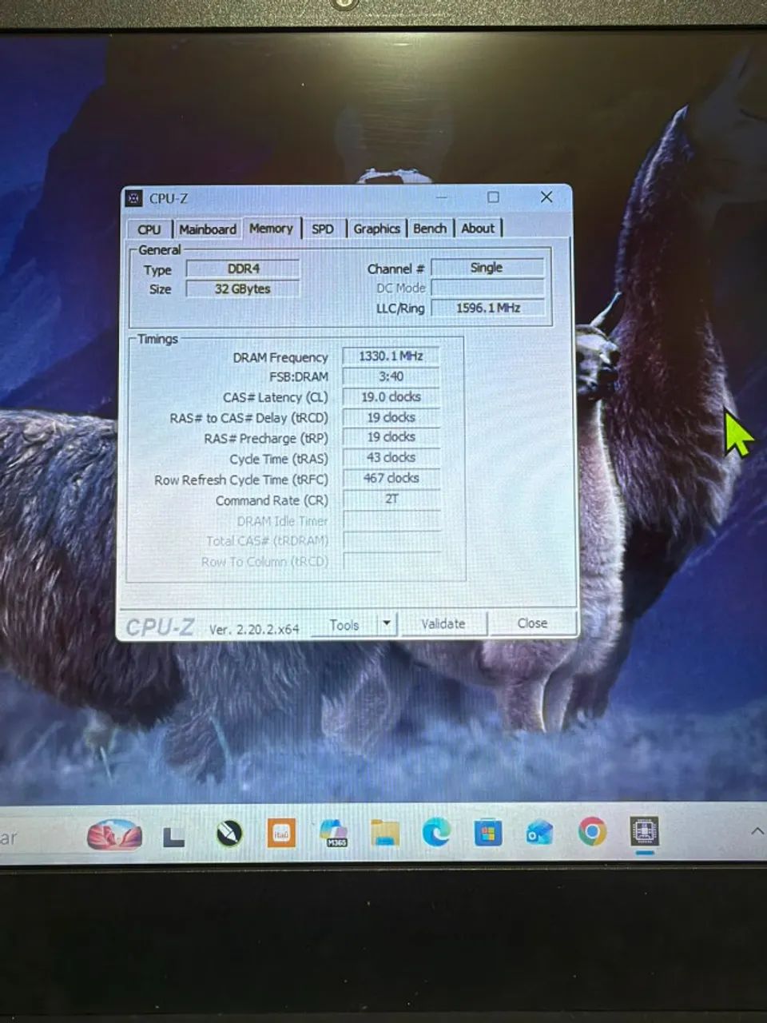The height and width of the screenshot is (1023, 767).
Task: Click the DRAM Frequency value 1330.1 MHz
Action: click(391, 356)
